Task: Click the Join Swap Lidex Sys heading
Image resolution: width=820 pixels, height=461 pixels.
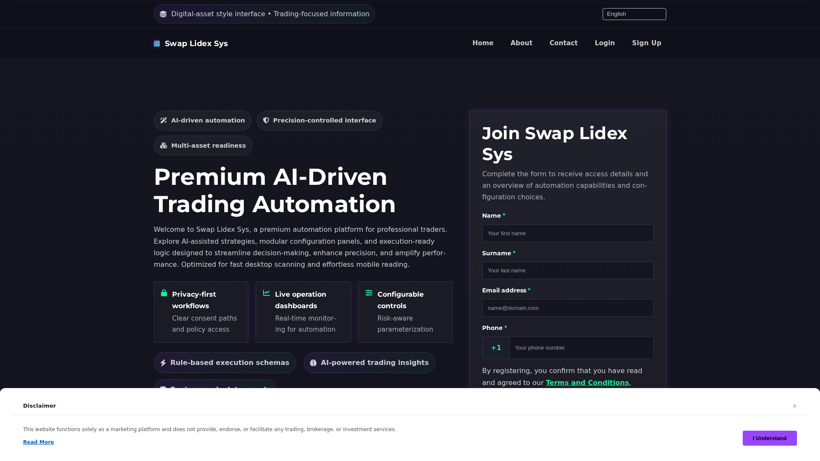Action: pos(554,144)
